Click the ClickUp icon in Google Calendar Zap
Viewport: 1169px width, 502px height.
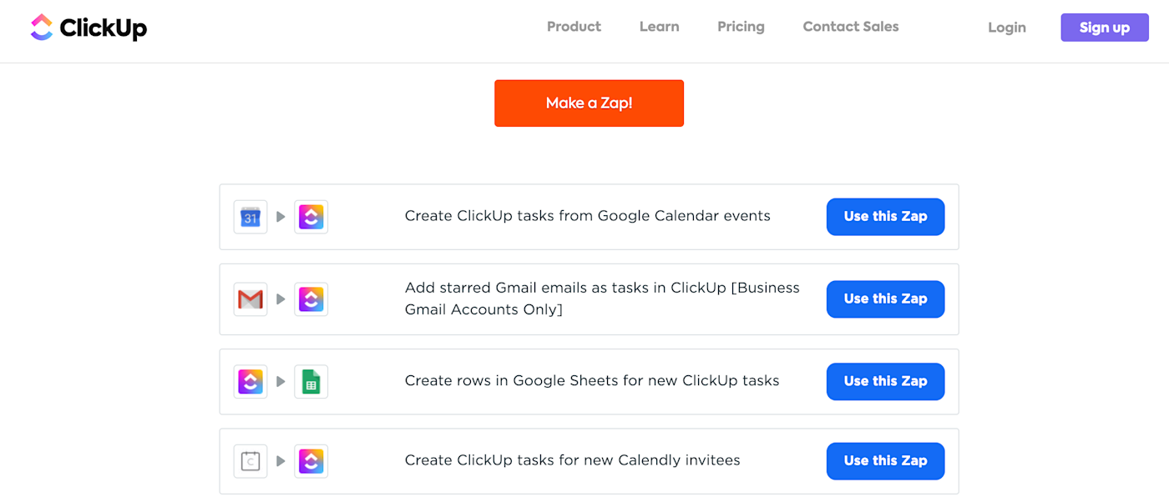[x=311, y=217]
